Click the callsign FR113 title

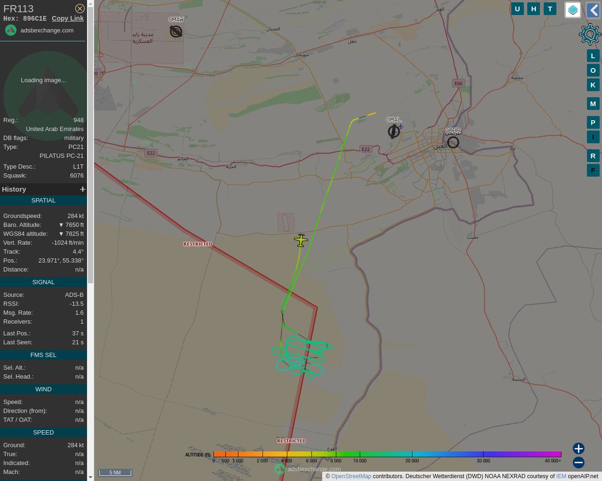pyautogui.click(x=18, y=9)
